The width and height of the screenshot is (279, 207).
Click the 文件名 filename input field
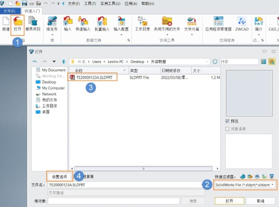pyautogui.click(x=126, y=185)
